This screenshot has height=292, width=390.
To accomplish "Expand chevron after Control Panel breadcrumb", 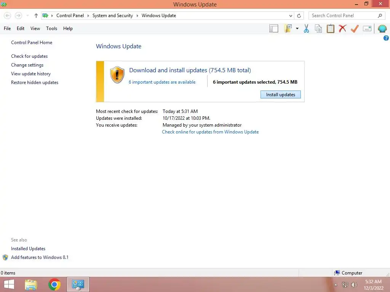I will click(x=88, y=16).
